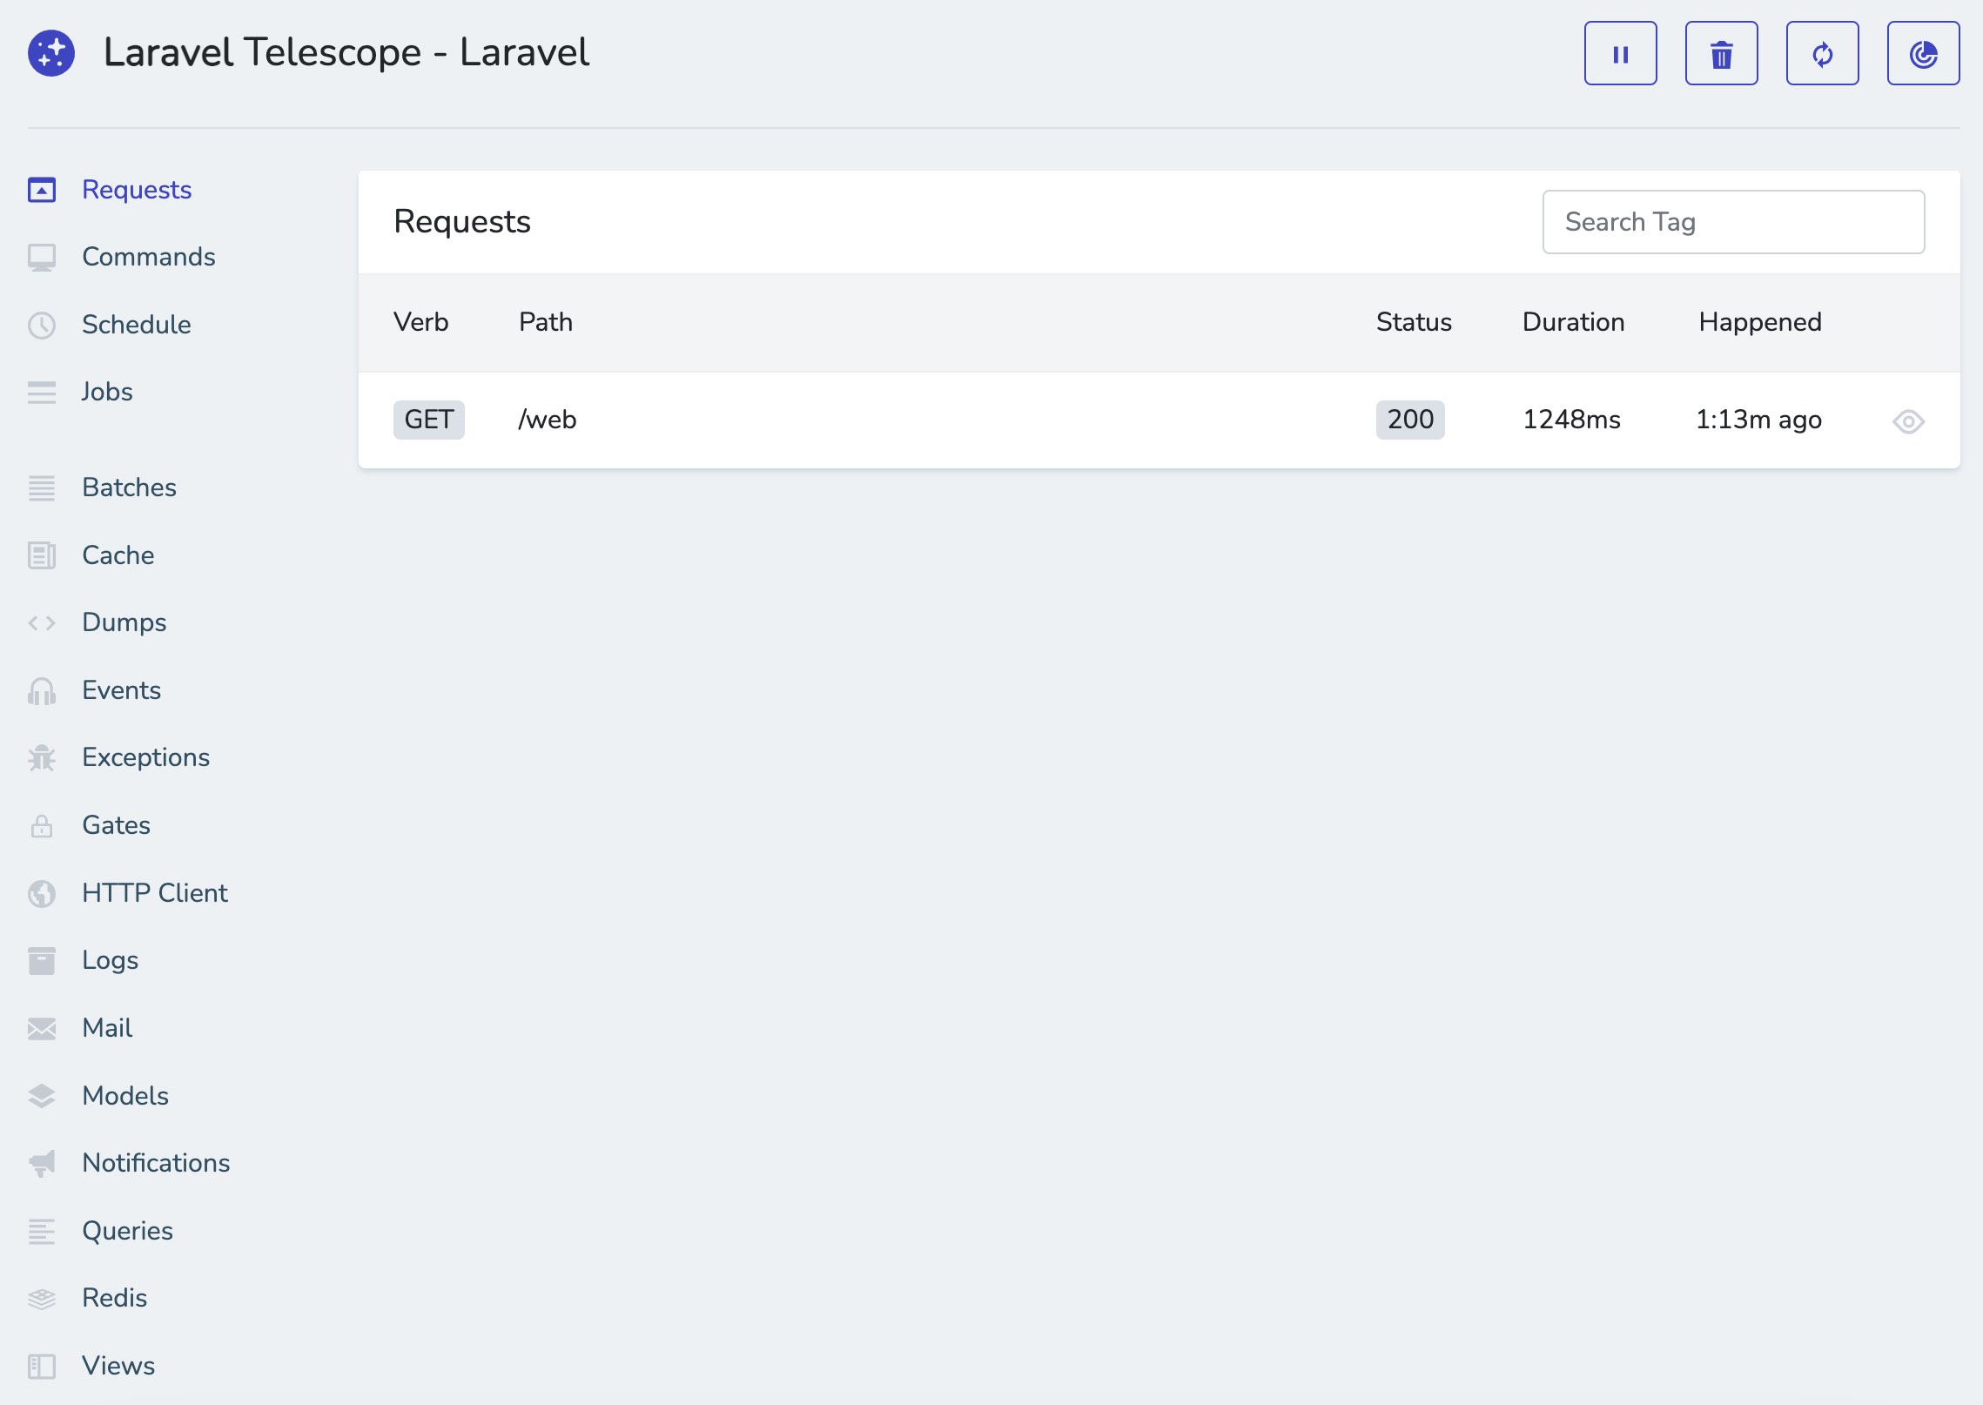1983x1405 pixels.
Task: Click the Dumps code brackets icon
Action: pyautogui.click(x=42, y=622)
